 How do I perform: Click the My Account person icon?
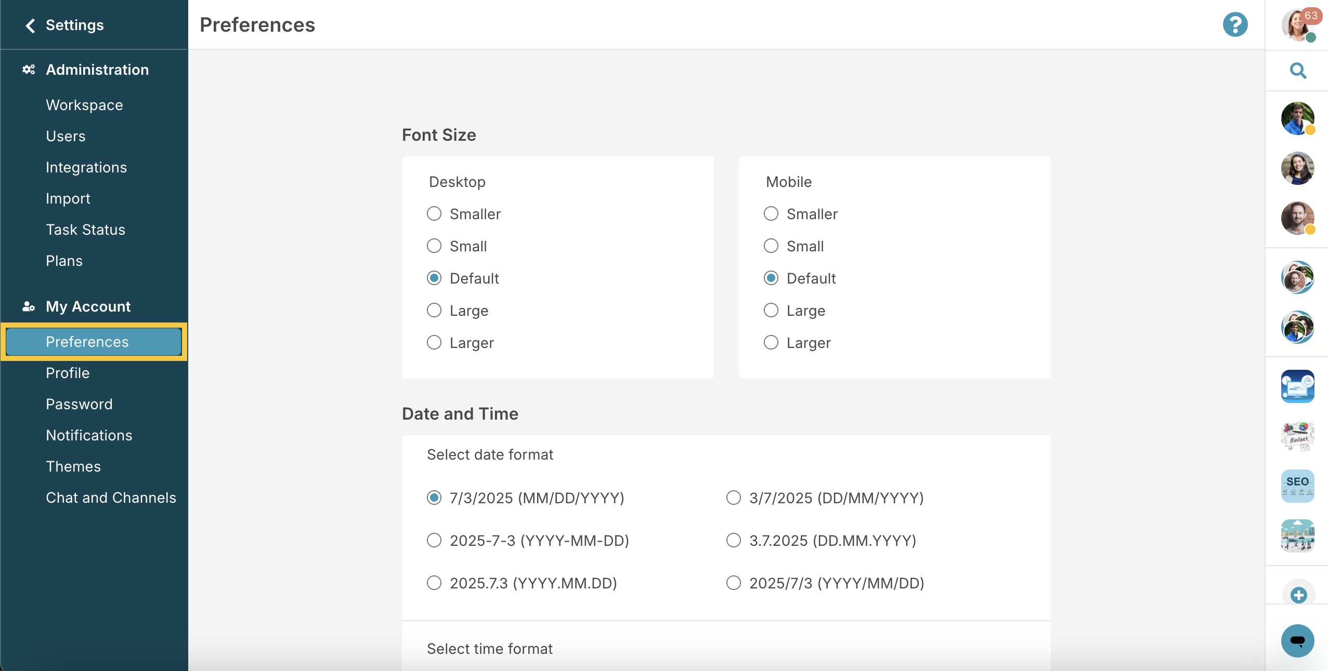click(29, 306)
